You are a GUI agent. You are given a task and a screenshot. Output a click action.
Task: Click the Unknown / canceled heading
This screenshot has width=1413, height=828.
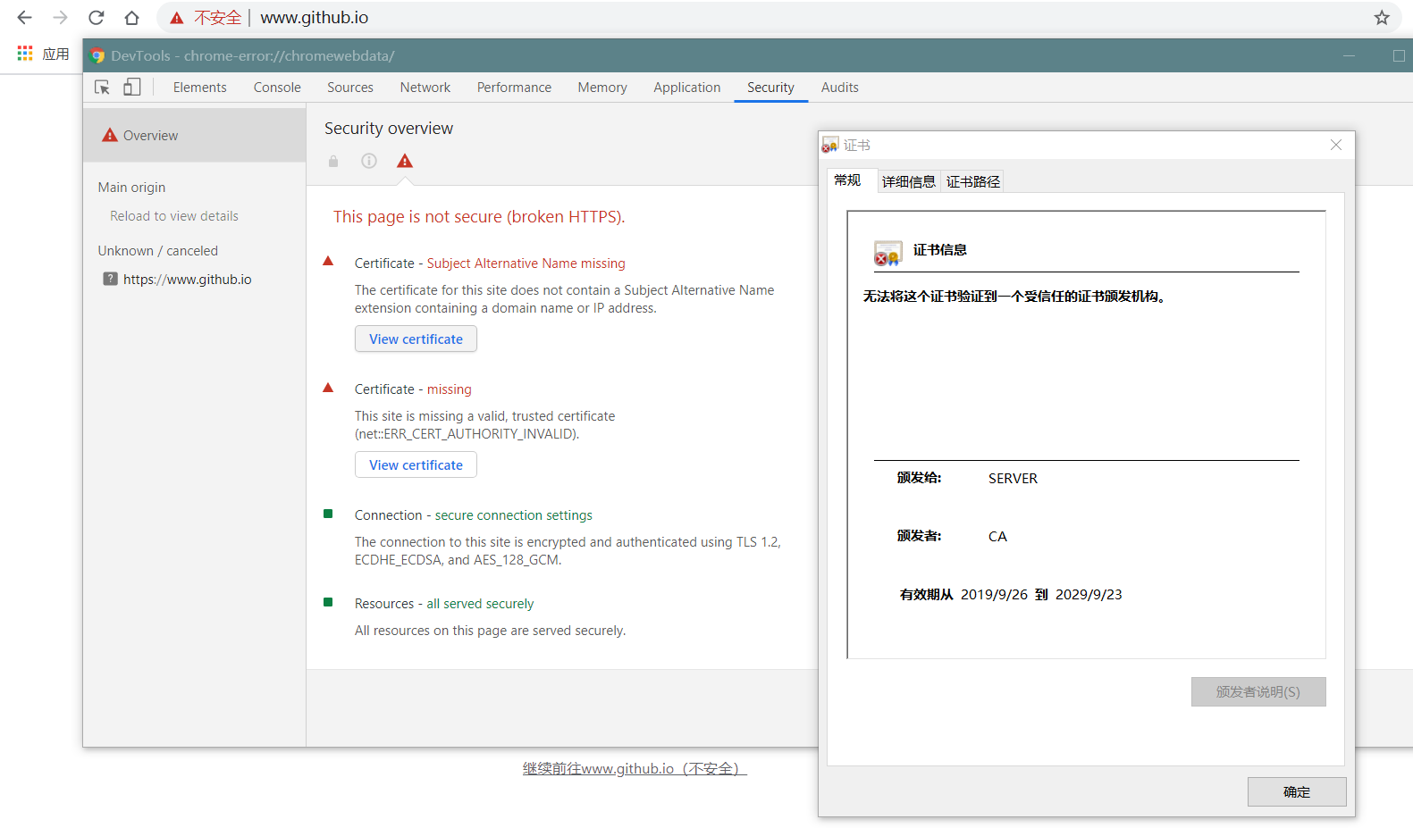click(157, 251)
